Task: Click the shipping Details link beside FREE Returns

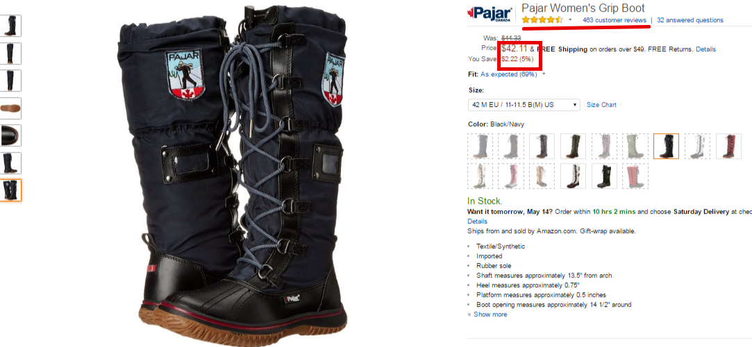Action: tap(706, 49)
